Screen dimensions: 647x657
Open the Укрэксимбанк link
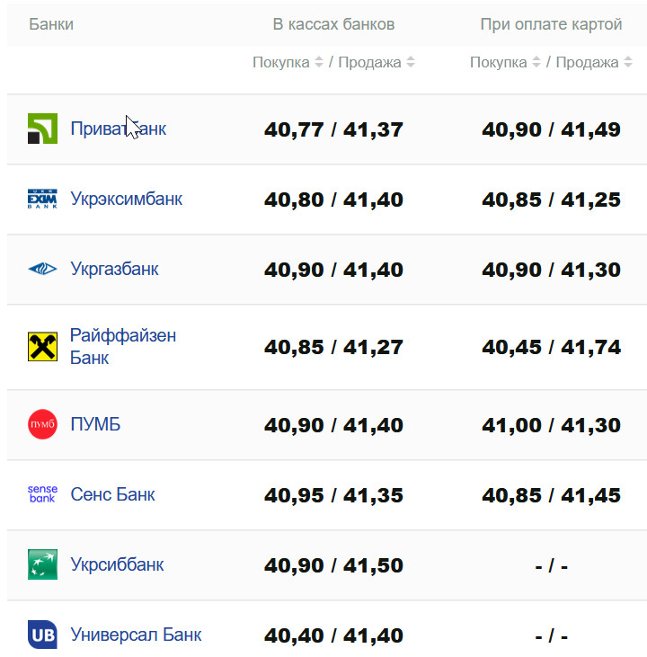tap(126, 199)
